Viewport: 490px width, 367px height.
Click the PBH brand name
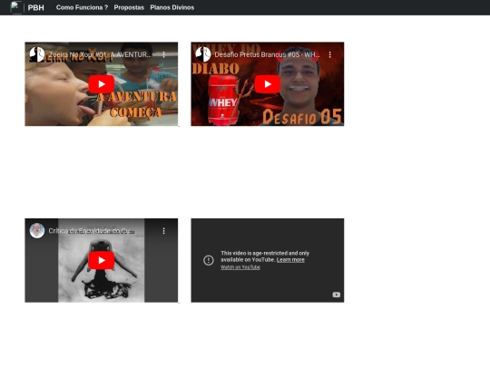tap(36, 7)
